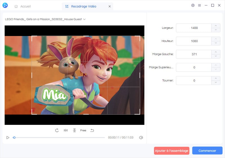
Task: Decrease Tourner with down arrow
Action: click(216, 83)
